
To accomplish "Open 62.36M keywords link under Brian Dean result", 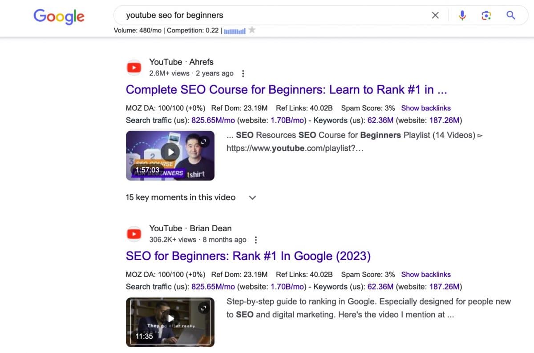I will [380, 286].
